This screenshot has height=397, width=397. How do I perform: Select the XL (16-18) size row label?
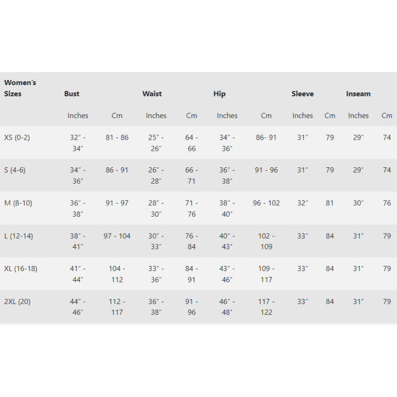21,269
